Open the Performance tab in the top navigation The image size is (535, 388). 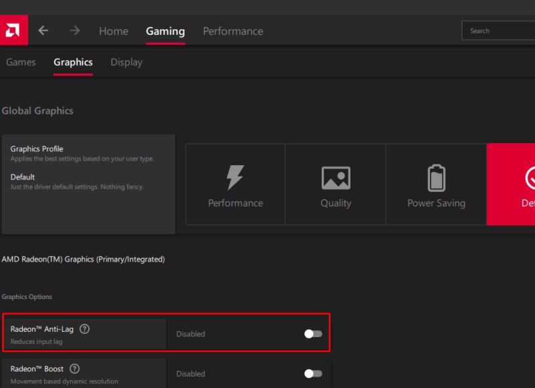click(x=233, y=31)
